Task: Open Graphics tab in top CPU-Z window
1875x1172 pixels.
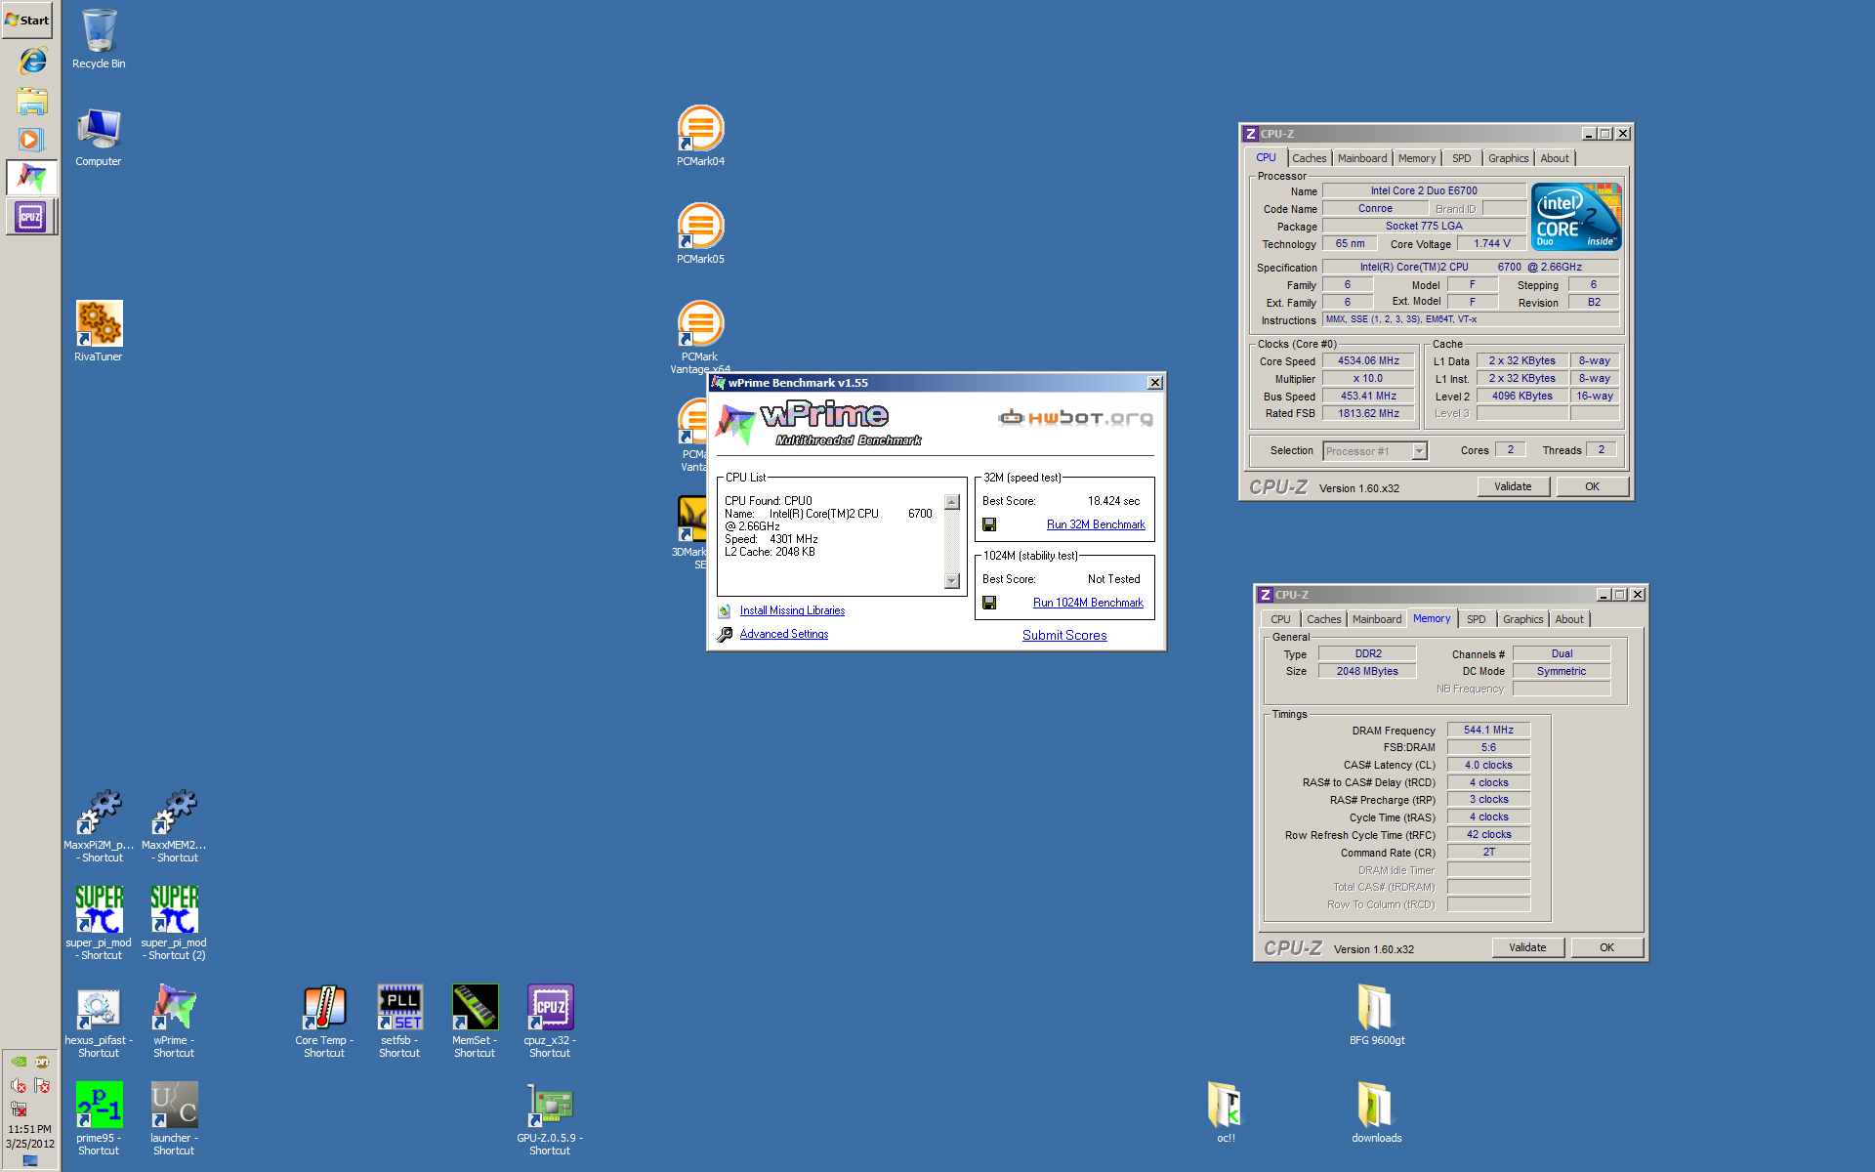Action: (1508, 158)
